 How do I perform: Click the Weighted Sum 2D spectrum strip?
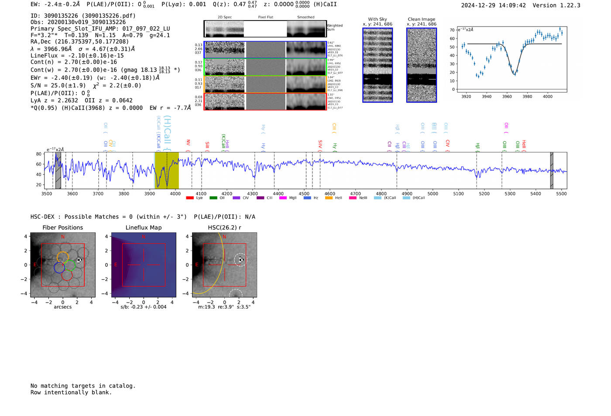point(265,29)
